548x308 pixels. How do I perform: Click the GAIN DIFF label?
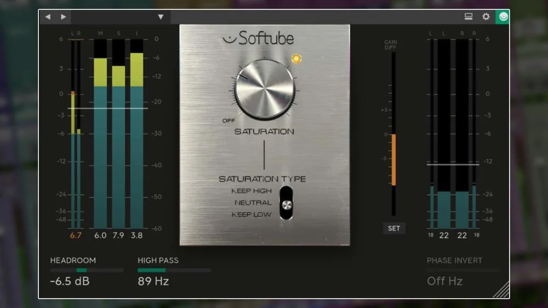(x=390, y=45)
